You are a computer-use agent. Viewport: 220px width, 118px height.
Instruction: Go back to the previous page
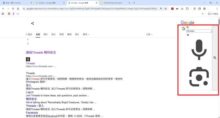[3, 8]
